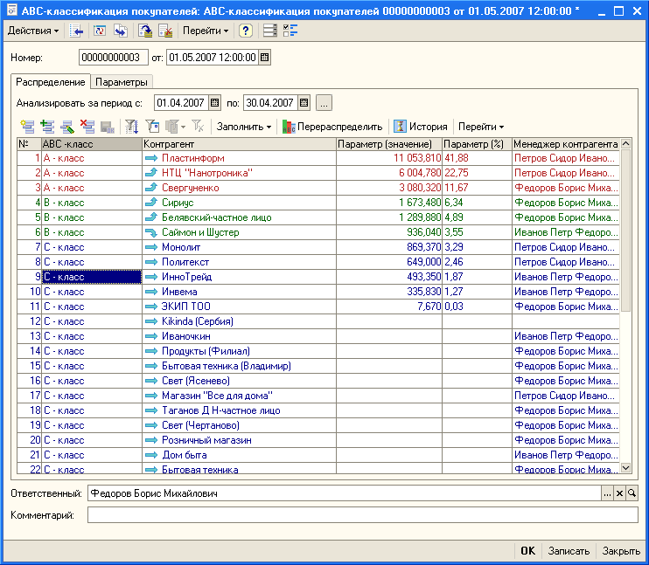Click the Параметр (%) column header
The image size is (649, 565).
click(x=477, y=144)
